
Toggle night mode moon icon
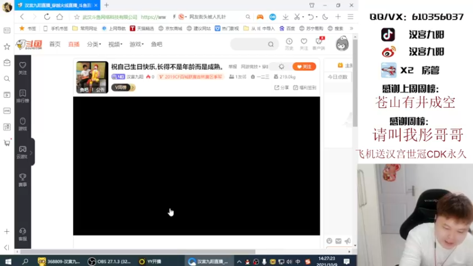click(325, 17)
